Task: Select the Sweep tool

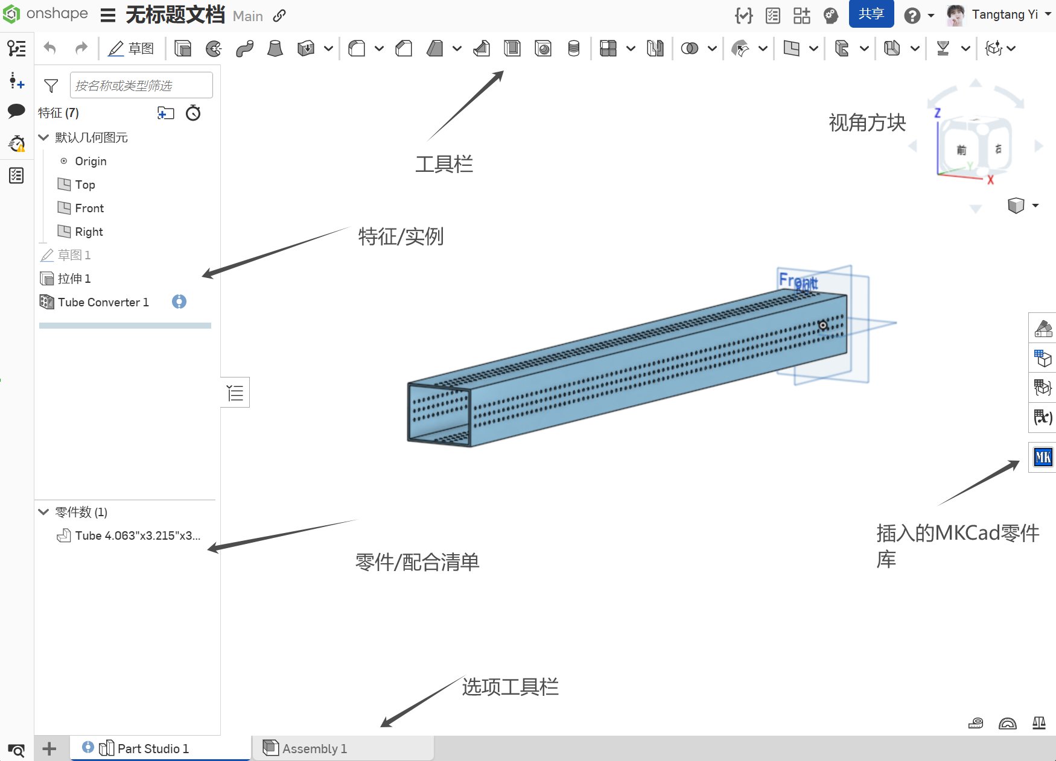Action: click(244, 48)
